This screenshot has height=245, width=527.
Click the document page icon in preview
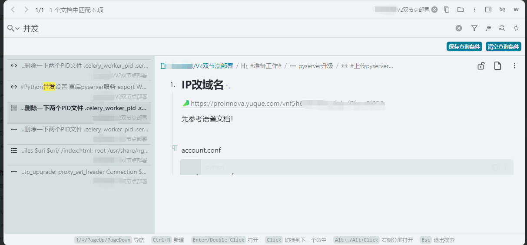click(x=497, y=66)
